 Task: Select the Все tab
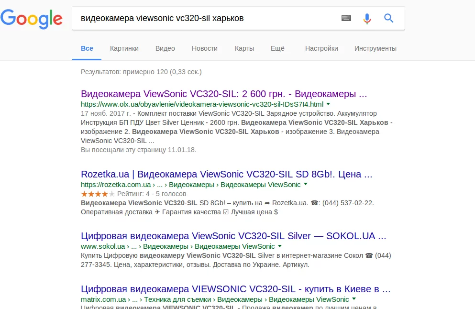pyautogui.click(x=87, y=48)
